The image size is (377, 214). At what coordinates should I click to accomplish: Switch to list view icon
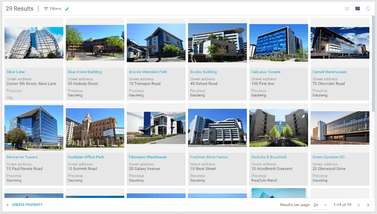pos(347,8)
